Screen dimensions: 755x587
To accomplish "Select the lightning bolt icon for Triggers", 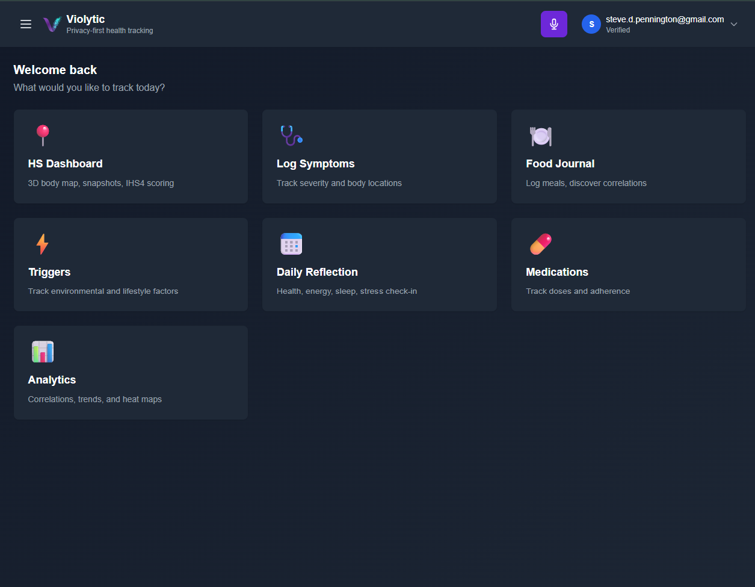I will pyautogui.click(x=43, y=243).
